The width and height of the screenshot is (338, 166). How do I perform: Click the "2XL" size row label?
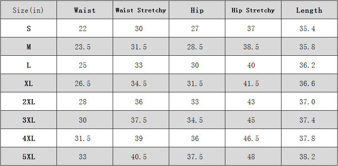[x=29, y=102]
